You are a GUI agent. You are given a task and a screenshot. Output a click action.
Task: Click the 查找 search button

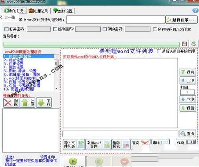tap(188, 133)
